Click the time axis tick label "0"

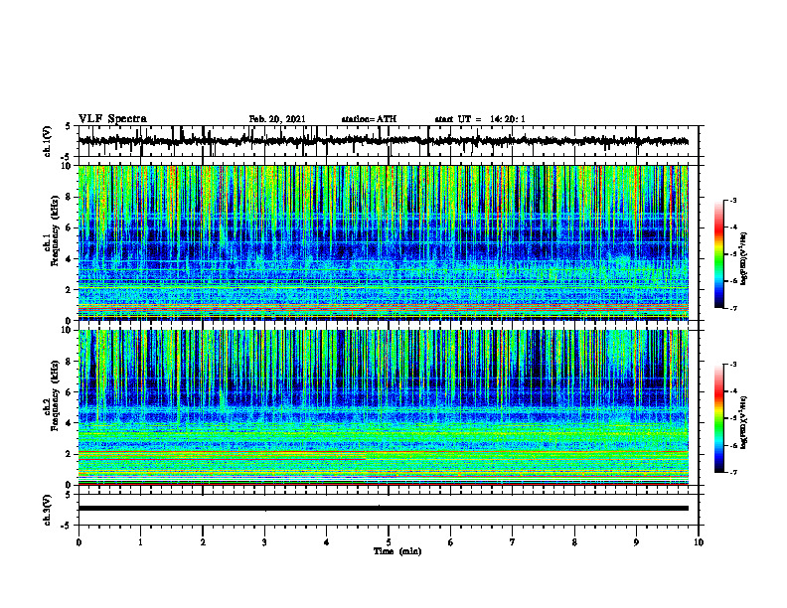(x=79, y=542)
